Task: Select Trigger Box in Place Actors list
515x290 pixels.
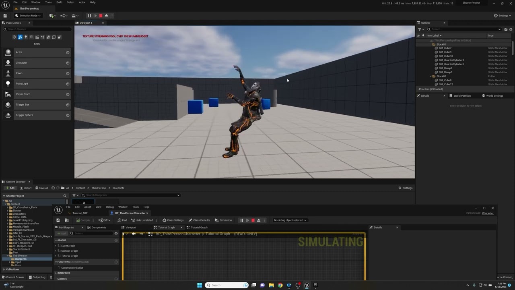Action: point(36,105)
